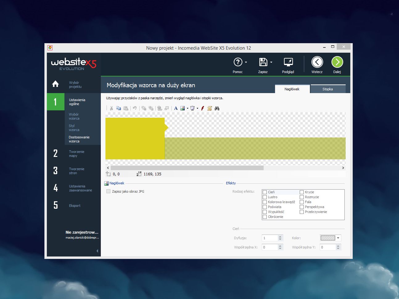Enable the Rozmycie checkbox
Screen dimensions: 399x299
302,197
